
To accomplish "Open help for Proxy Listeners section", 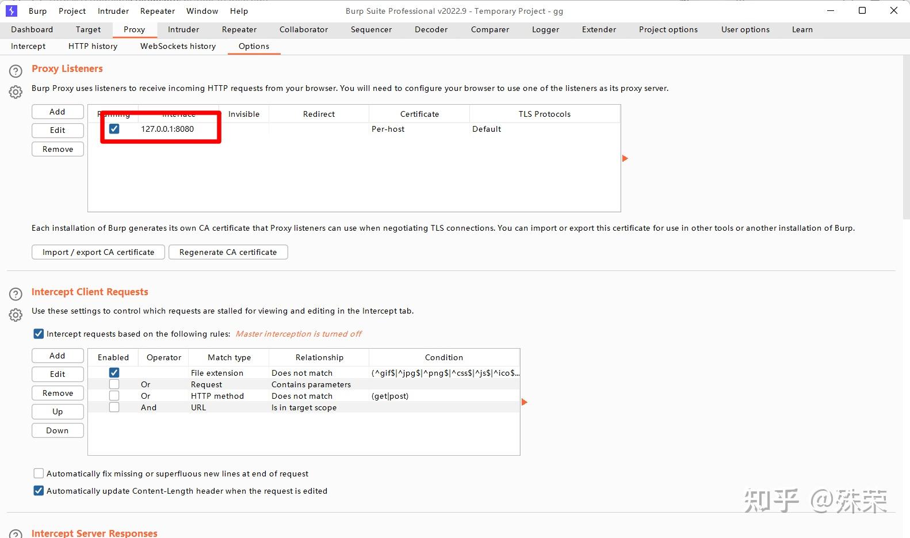I will 16,71.
